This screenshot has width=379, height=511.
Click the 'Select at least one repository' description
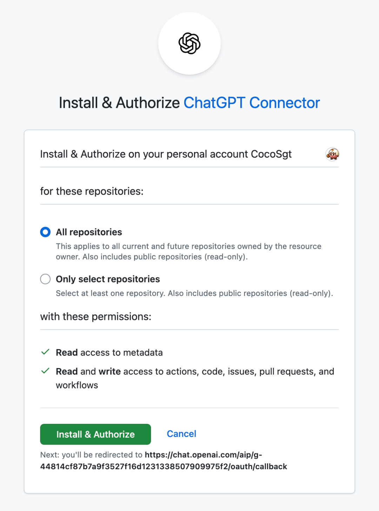(x=194, y=293)
